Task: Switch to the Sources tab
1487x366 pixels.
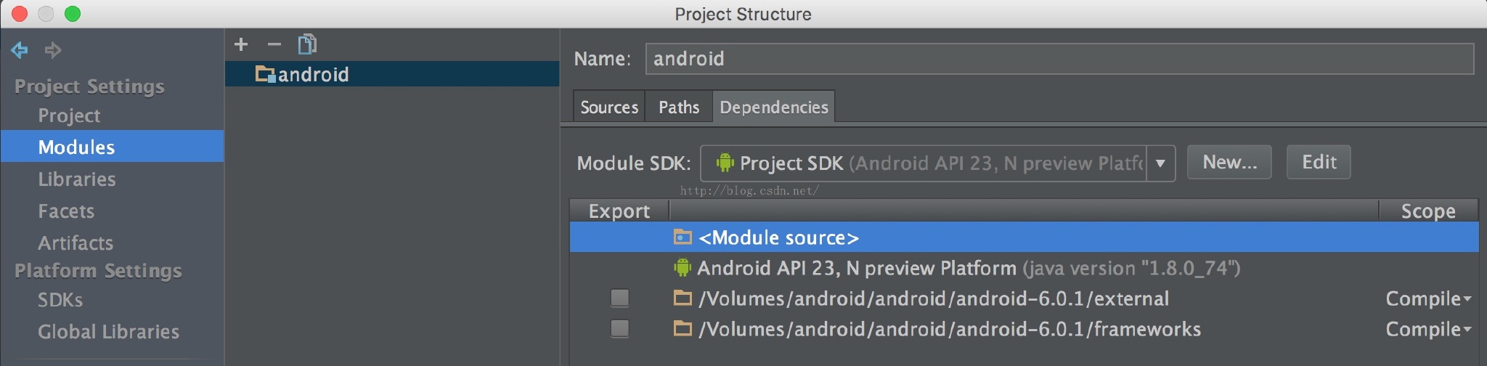Action: pos(609,107)
